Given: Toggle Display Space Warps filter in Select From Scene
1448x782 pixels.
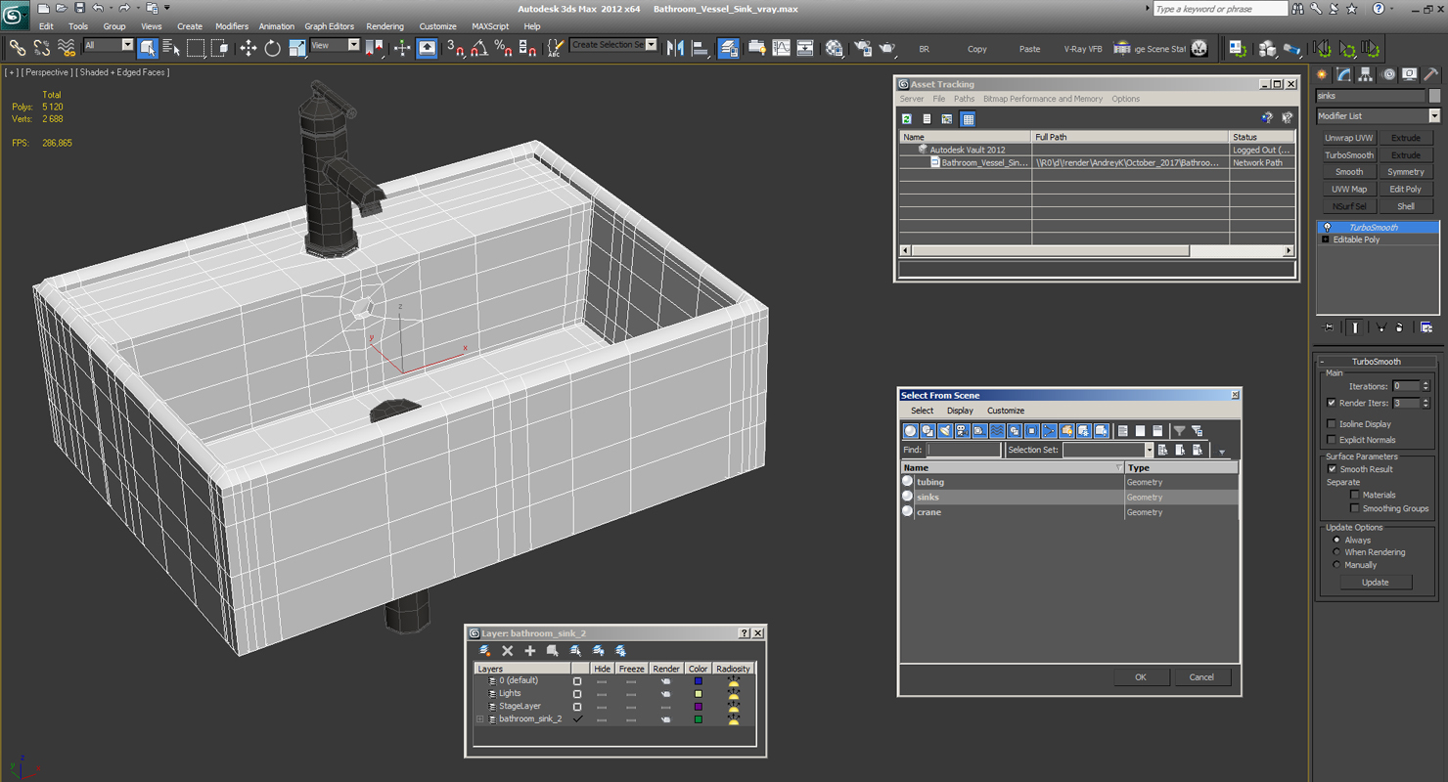Looking at the screenshot, I should pos(997,430).
